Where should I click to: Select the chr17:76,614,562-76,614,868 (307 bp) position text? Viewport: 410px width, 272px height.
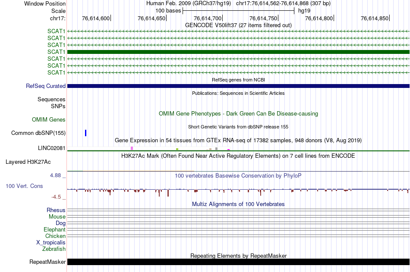[283, 3]
